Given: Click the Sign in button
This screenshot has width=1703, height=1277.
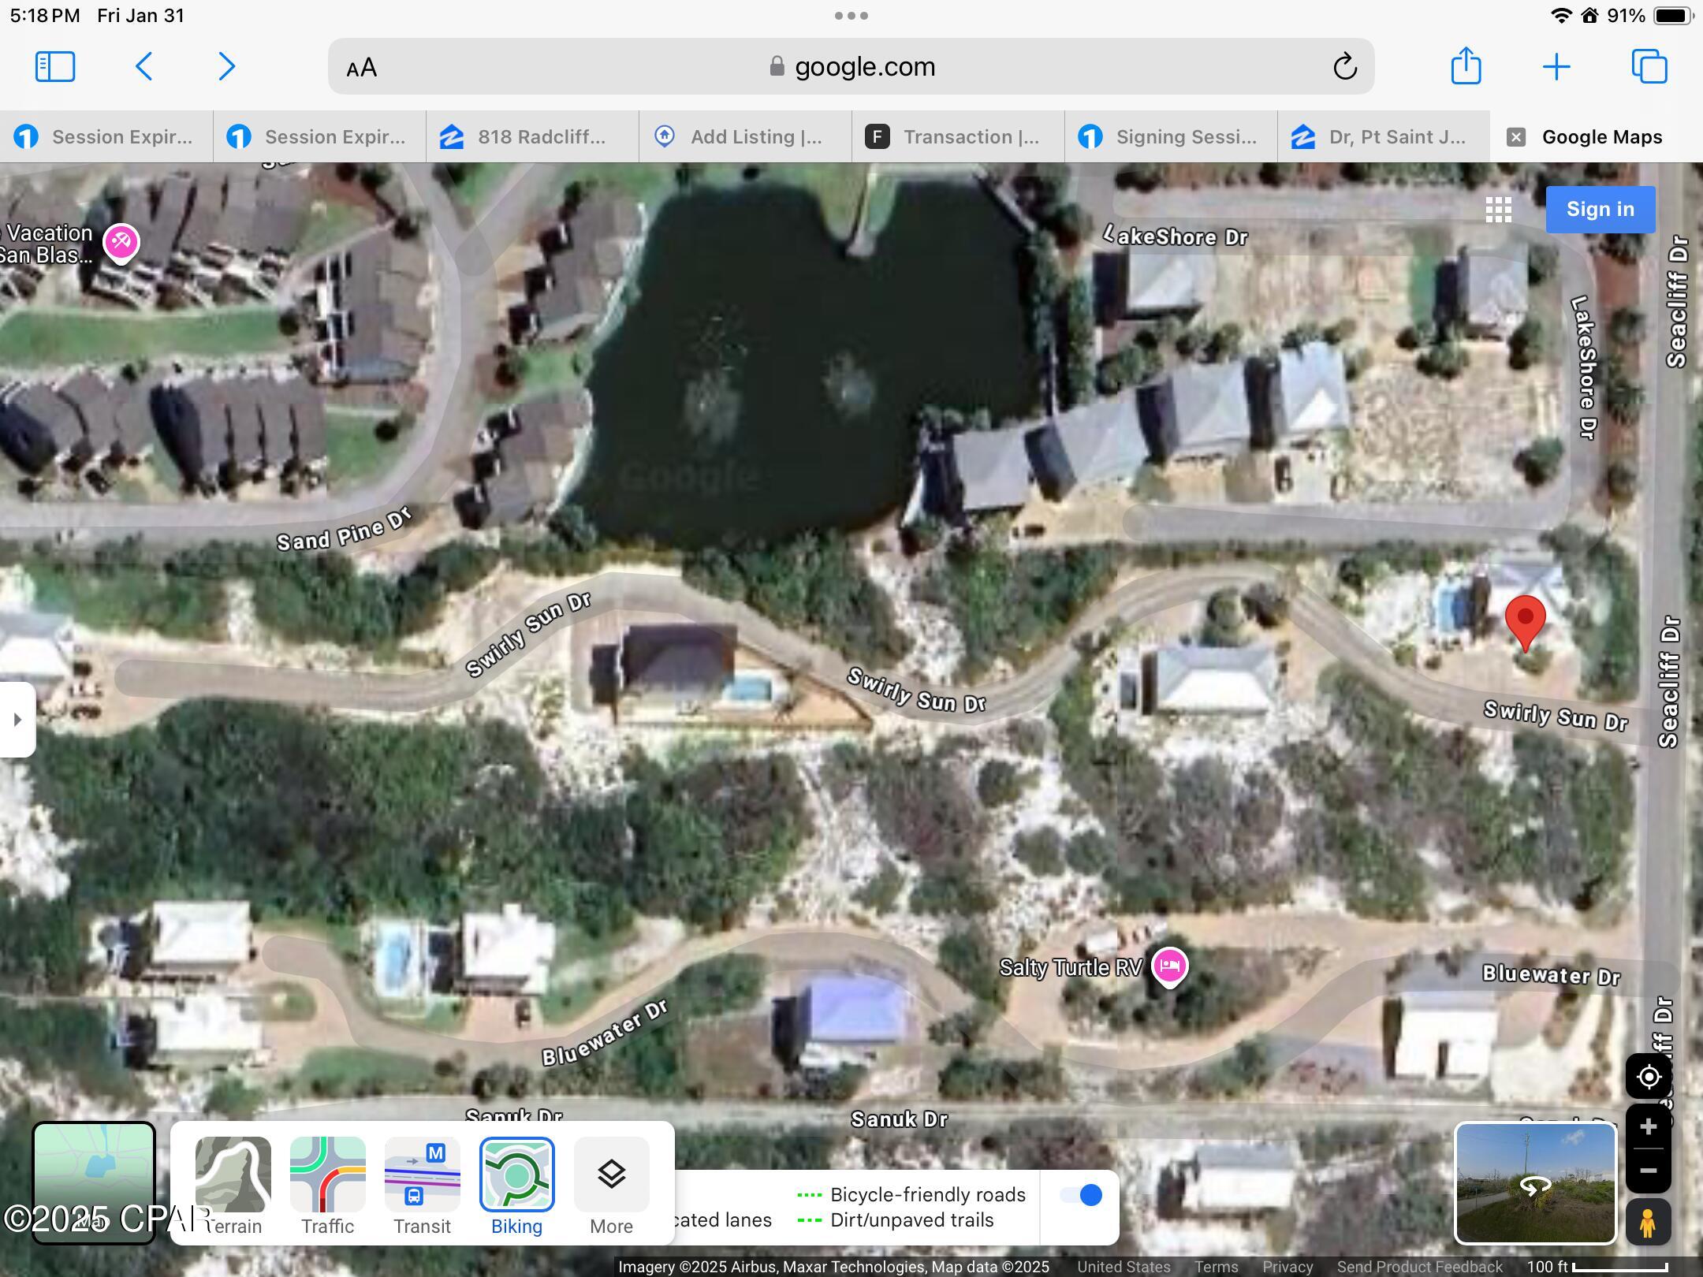Looking at the screenshot, I should [1599, 208].
